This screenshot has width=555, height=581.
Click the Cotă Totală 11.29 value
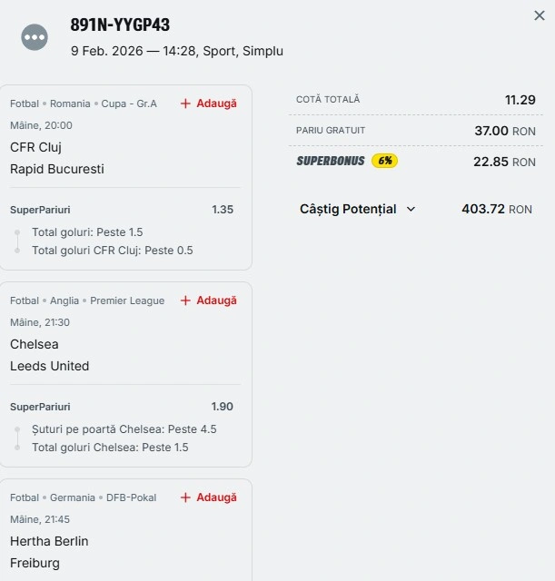point(520,100)
